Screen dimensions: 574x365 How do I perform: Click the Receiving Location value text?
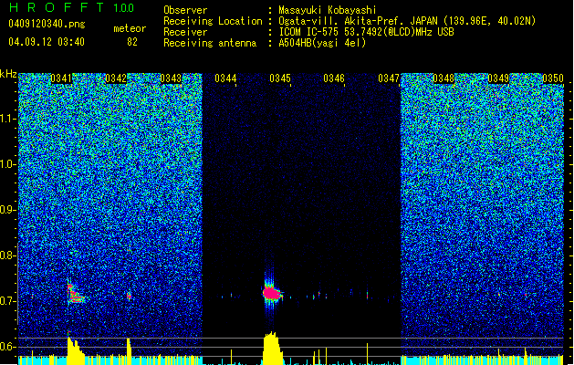(407, 21)
